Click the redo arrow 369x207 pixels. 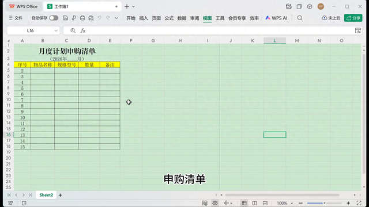(108, 18)
